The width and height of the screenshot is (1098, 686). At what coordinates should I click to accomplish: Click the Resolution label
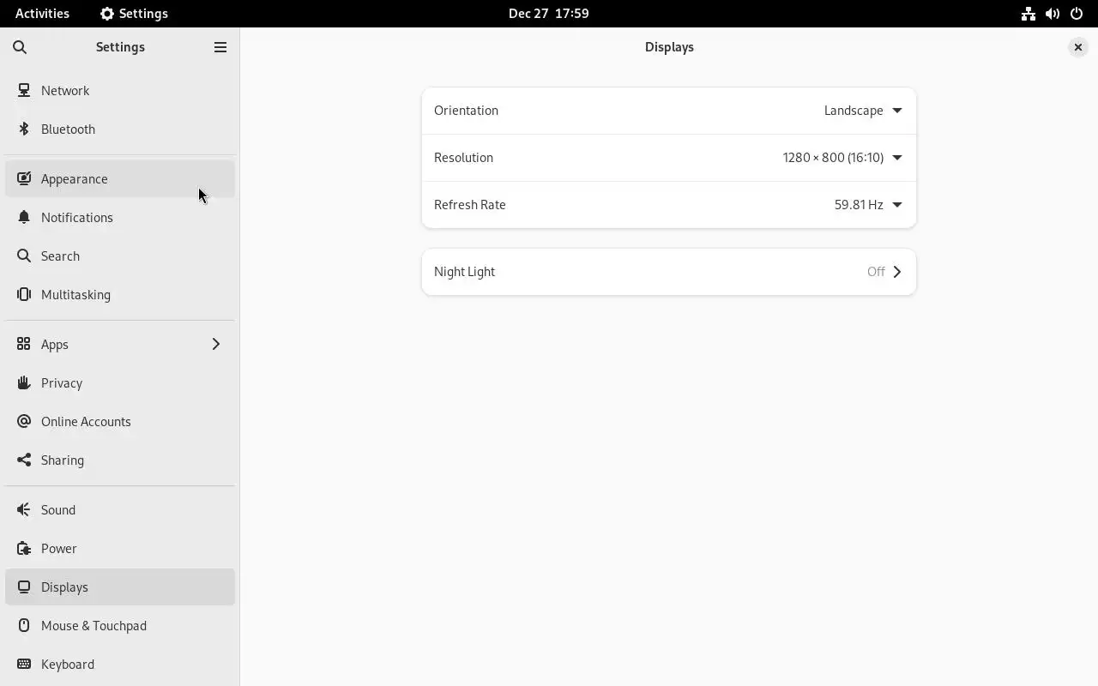point(463,158)
